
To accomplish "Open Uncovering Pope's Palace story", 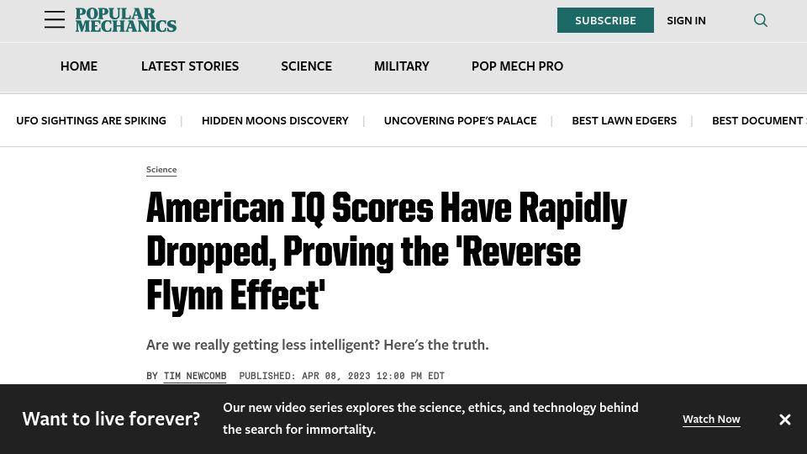I will tap(460, 121).
